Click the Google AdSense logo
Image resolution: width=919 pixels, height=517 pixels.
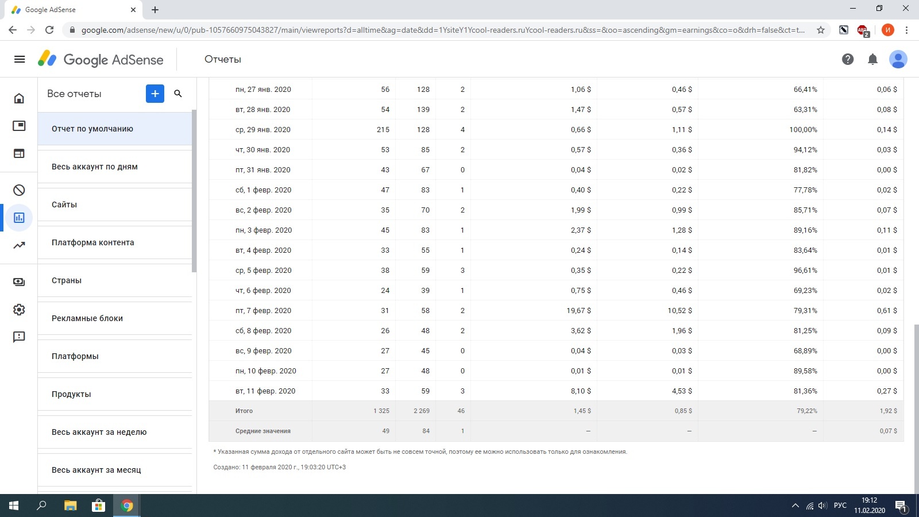(101, 59)
